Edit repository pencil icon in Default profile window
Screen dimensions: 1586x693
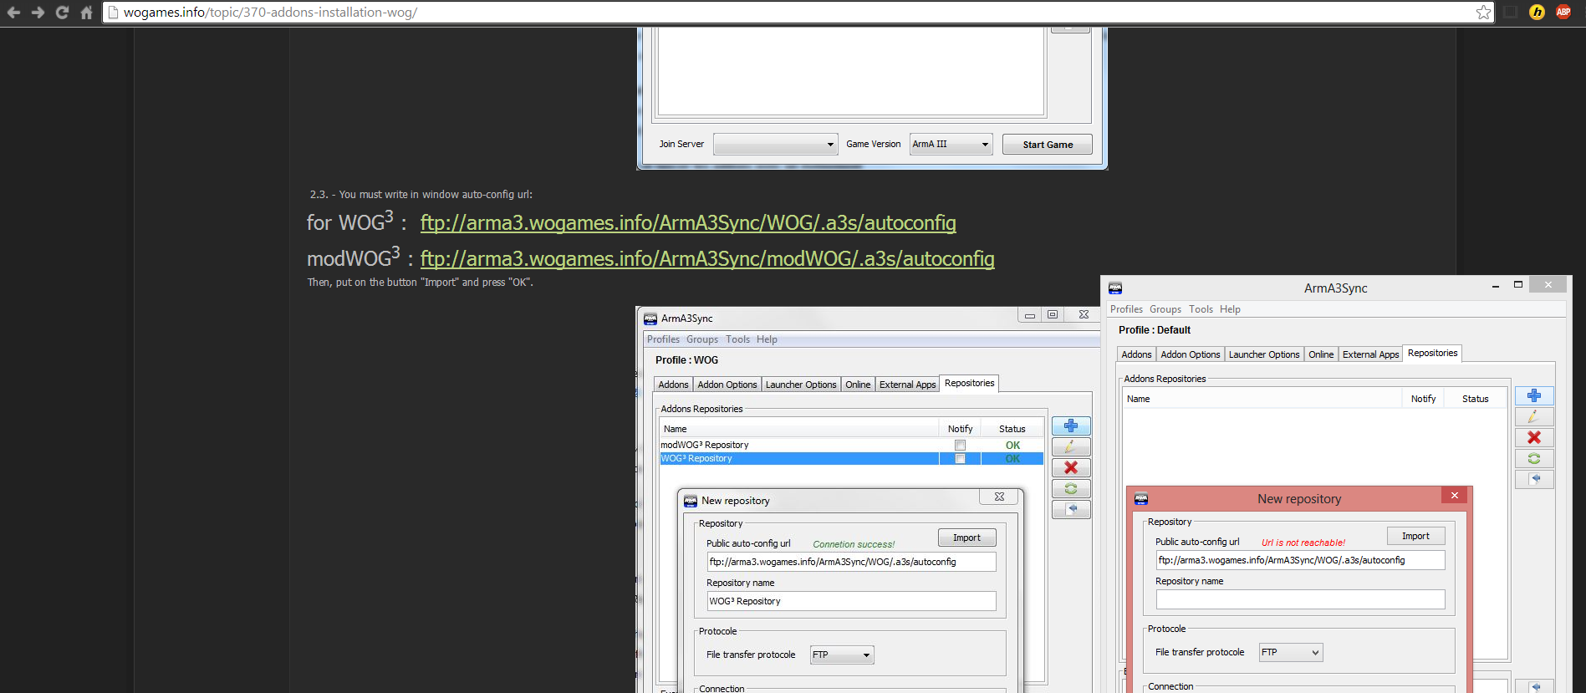(1534, 416)
